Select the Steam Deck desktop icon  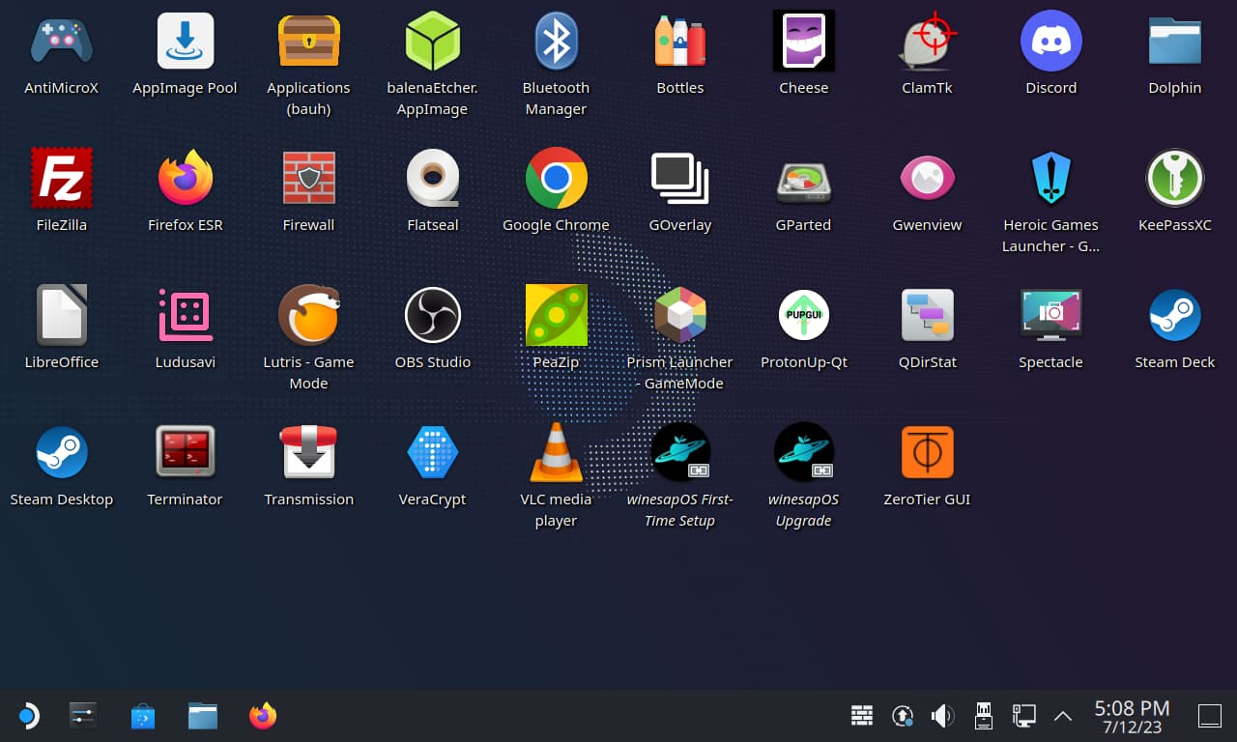1174,315
